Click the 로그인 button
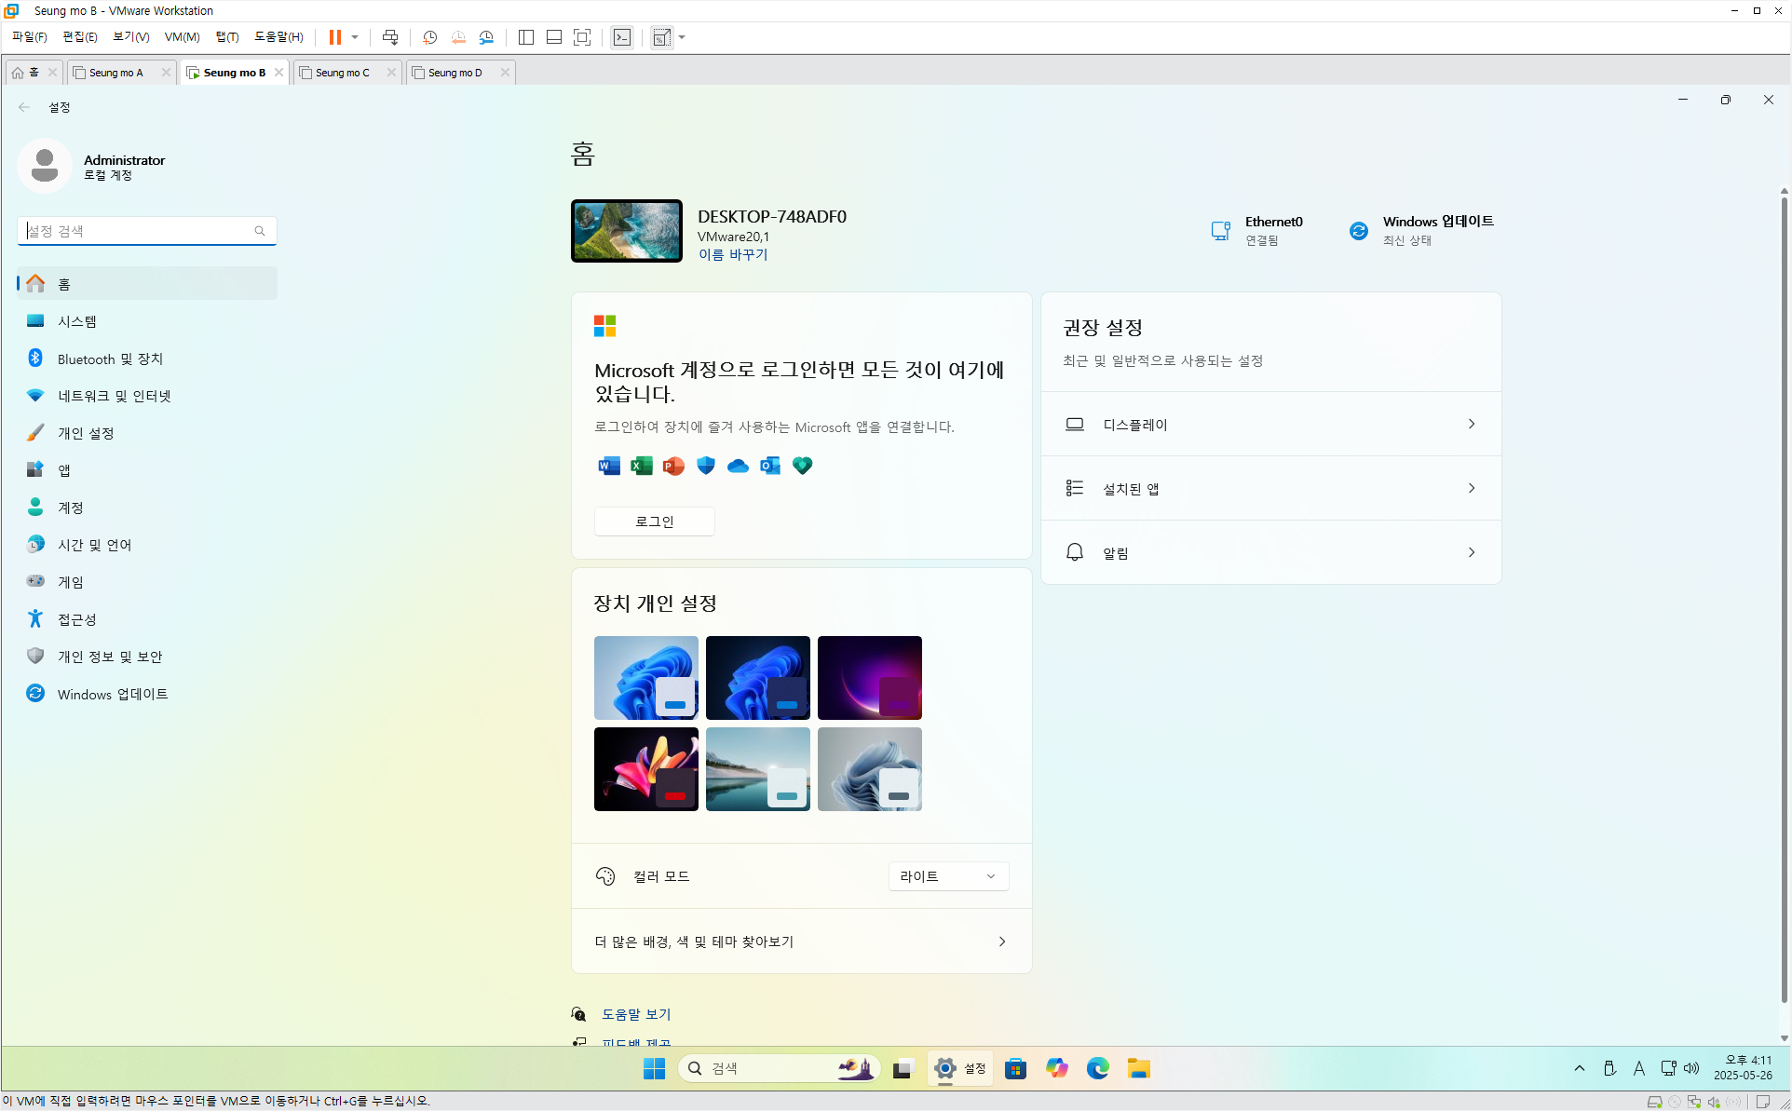The width and height of the screenshot is (1792, 1111). click(x=654, y=522)
